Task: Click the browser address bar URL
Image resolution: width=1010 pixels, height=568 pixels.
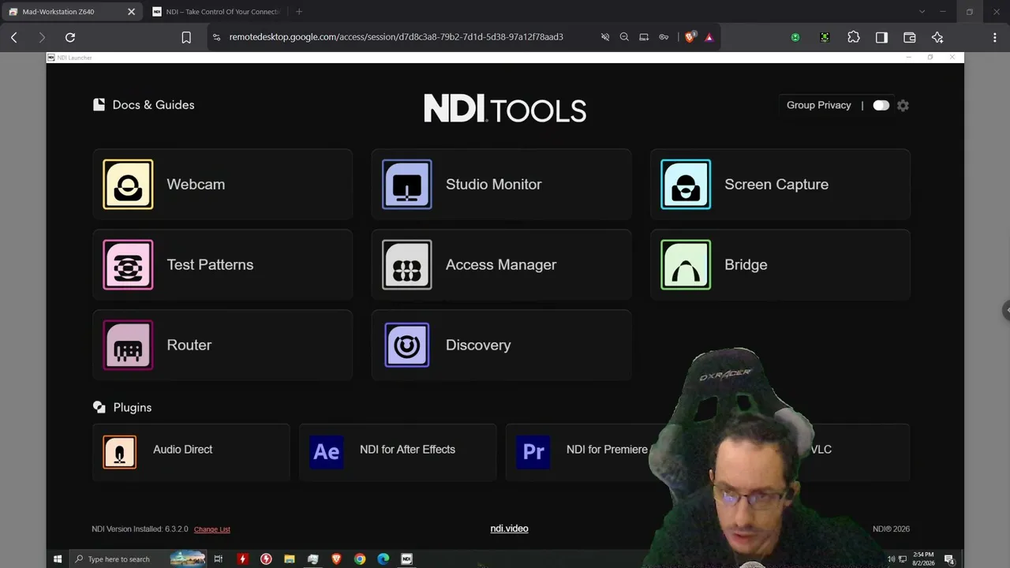Action: 396,37
